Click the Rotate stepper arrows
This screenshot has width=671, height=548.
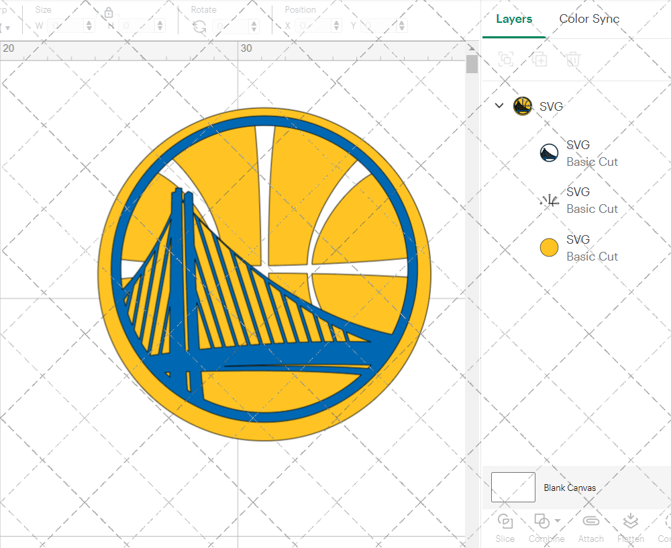click(x=254, y=26)
